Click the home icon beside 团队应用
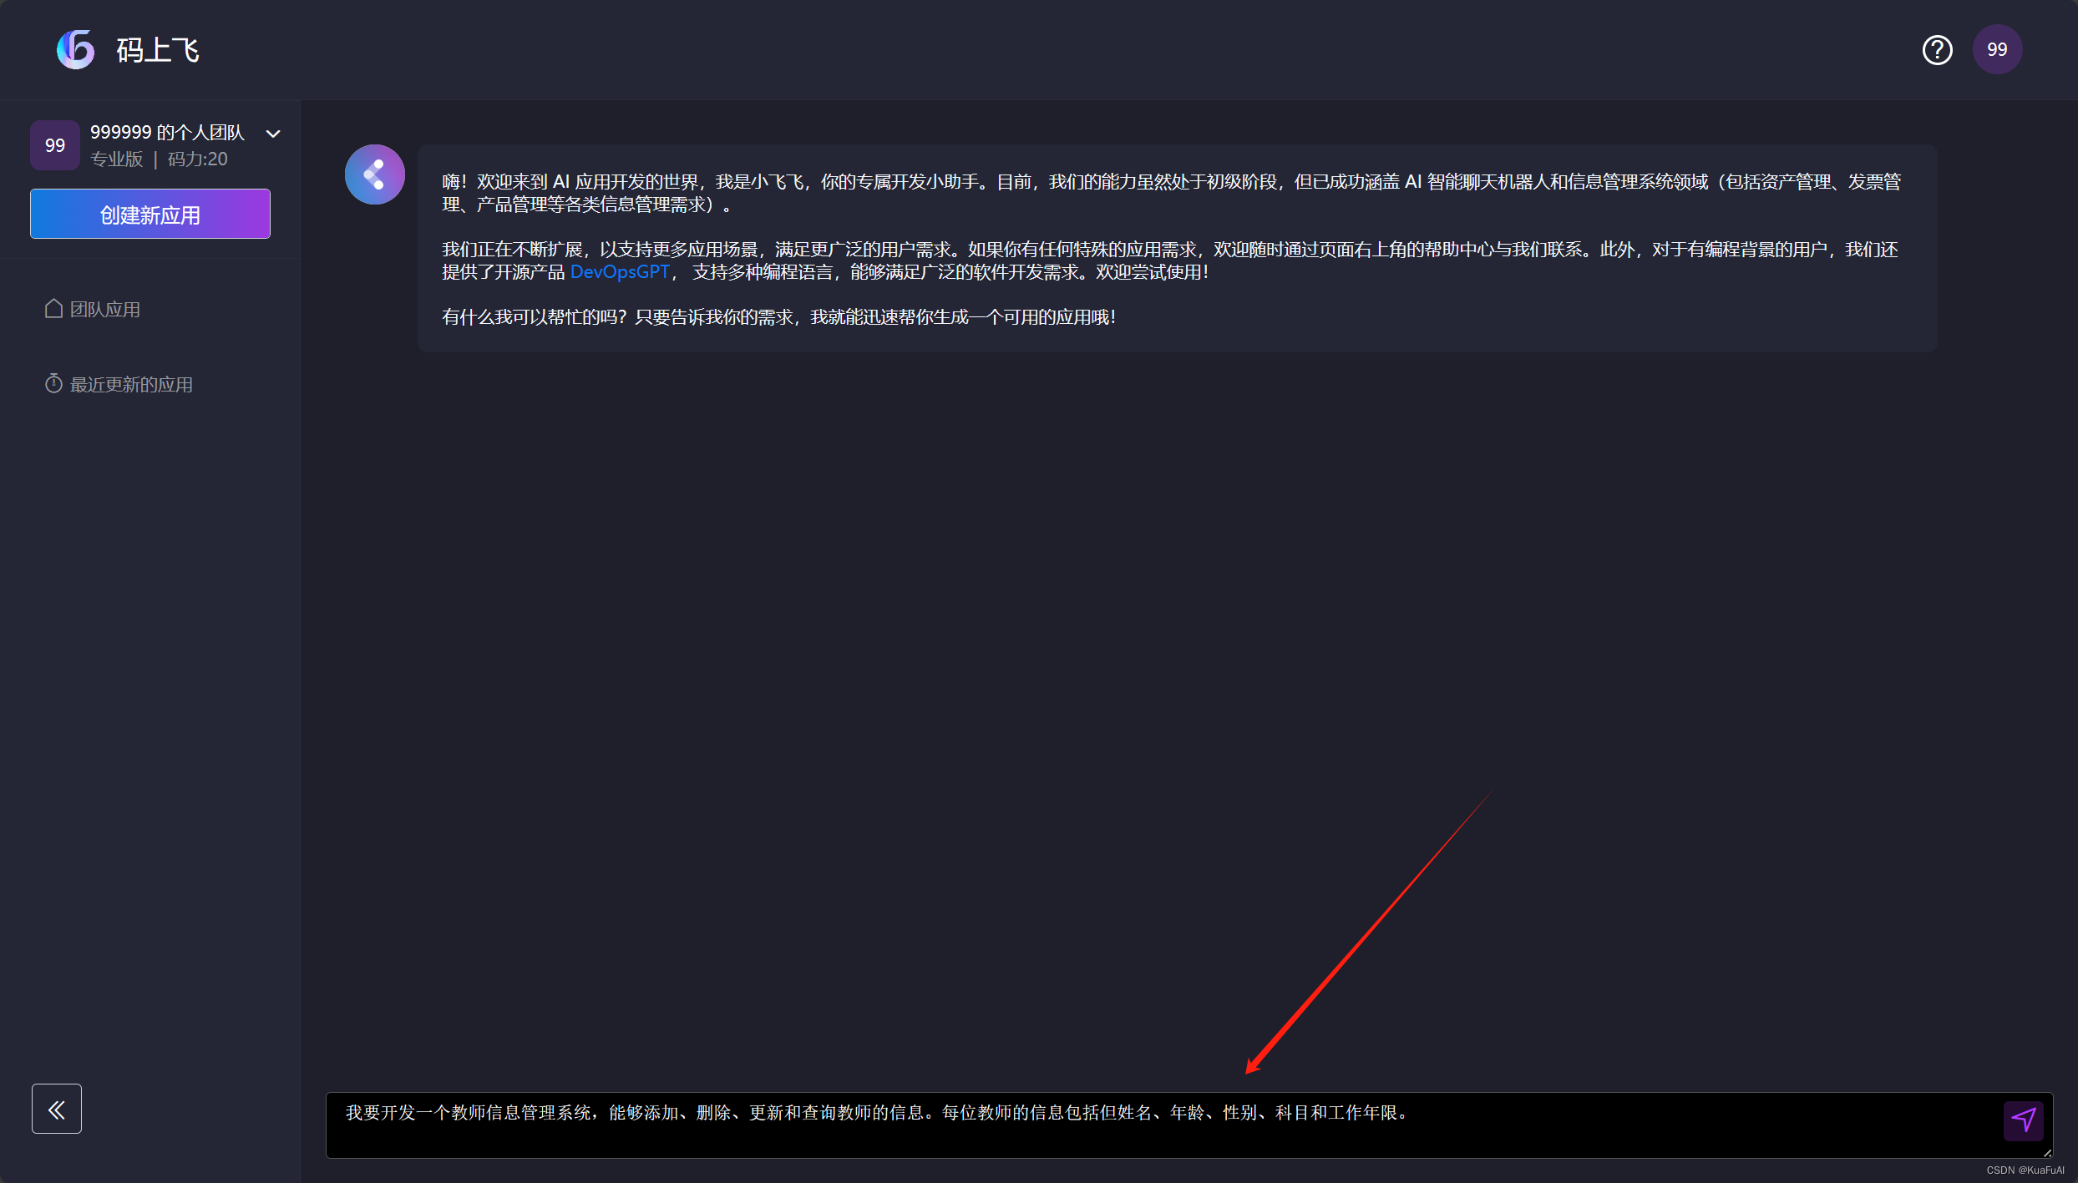 (53, 309)
